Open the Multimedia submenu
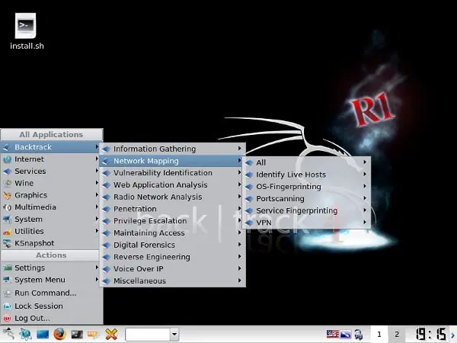Viewport: 457px width, 343px height. point(50,207)
